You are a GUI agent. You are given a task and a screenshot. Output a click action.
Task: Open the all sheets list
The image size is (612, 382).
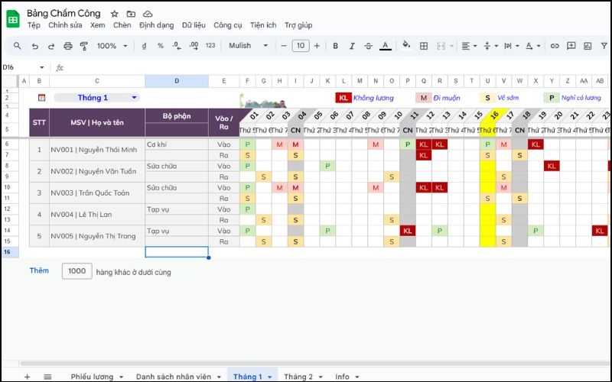coord(47,377)
